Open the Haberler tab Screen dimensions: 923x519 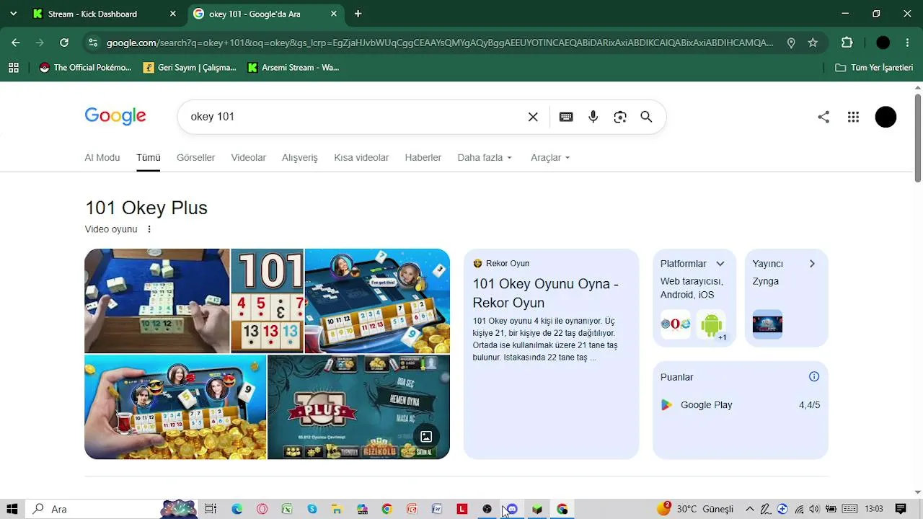[423, 157]
